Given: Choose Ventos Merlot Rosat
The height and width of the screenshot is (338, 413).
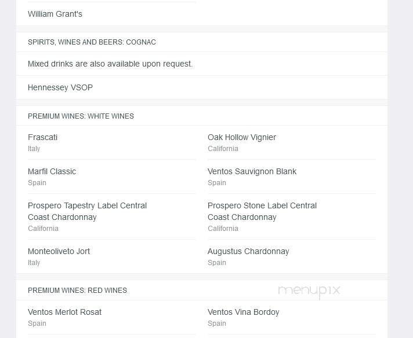Looking at the screenshot, I should (65, 312).
